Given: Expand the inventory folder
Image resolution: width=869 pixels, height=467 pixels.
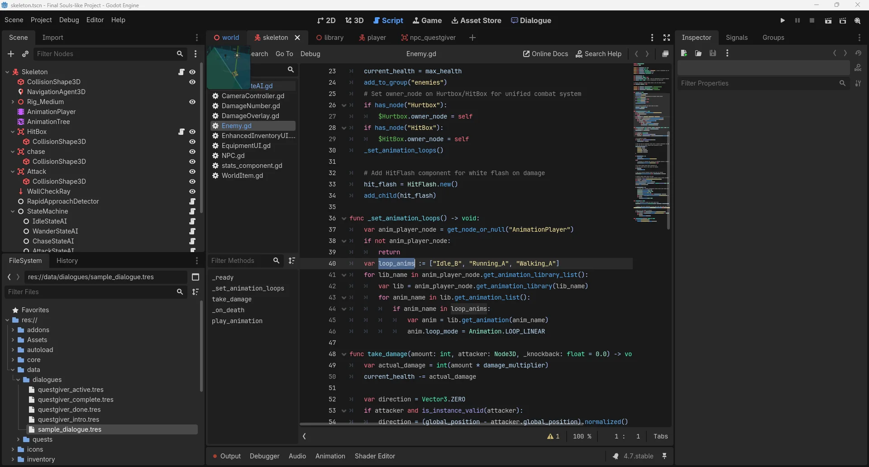Looking at the screenshot, I should 13,459.
